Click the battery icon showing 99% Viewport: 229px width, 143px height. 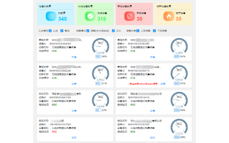coord(177,137)
